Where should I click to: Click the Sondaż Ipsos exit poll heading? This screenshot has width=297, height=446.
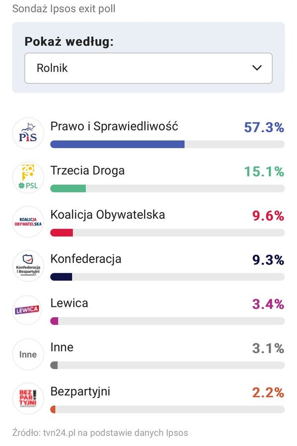coord(64,8)
